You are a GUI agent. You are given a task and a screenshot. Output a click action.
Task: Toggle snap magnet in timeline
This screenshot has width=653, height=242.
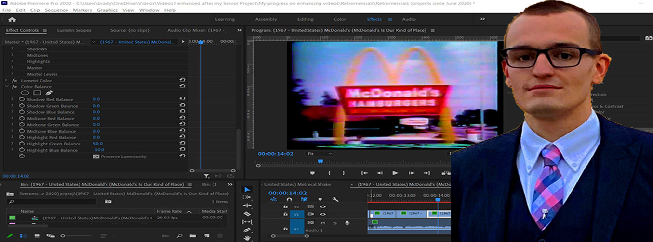[289, 200]
